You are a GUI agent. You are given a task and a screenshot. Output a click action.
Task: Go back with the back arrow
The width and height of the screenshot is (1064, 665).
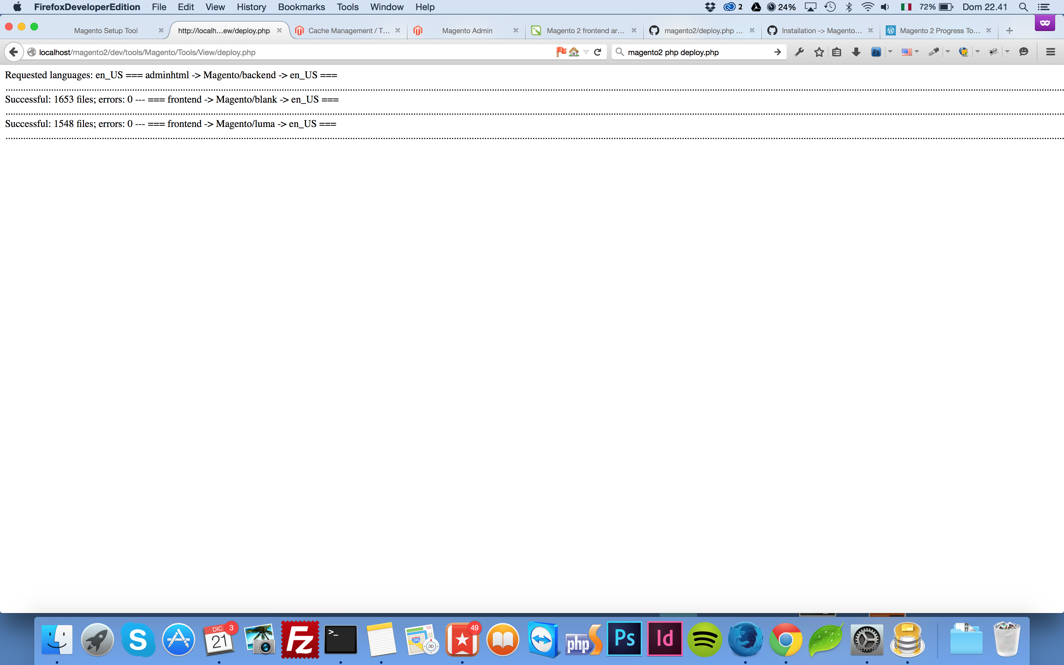(14, 52)
